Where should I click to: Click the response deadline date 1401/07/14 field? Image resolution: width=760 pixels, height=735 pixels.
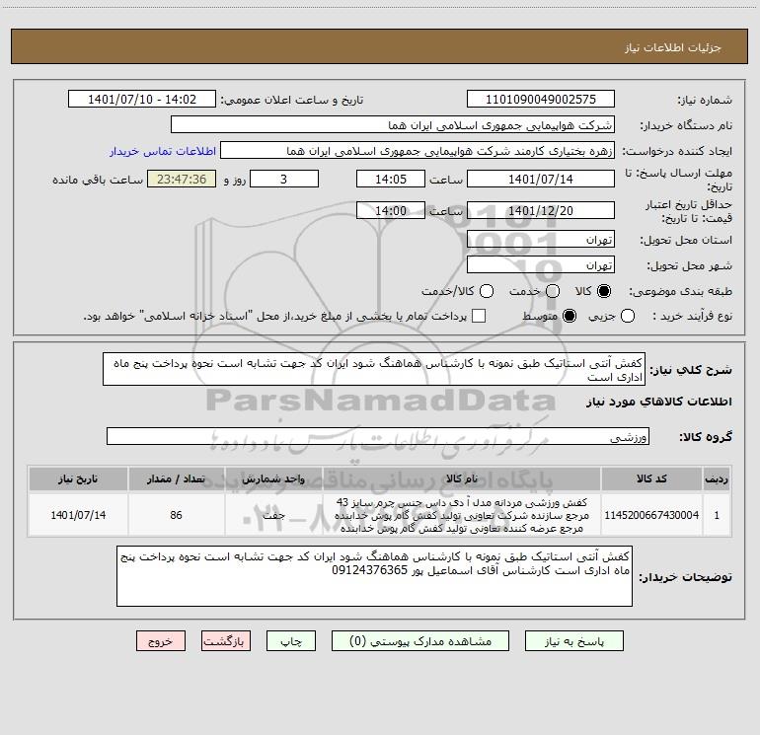click(541, 179)
